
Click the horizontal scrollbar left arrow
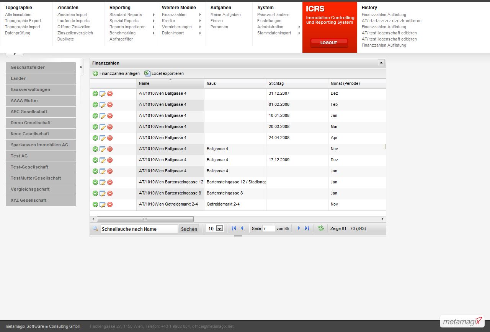93,219
